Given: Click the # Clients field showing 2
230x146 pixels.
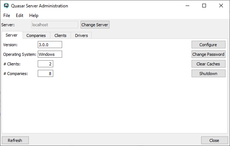Looking at the screenshot, I should pos(45,64).
